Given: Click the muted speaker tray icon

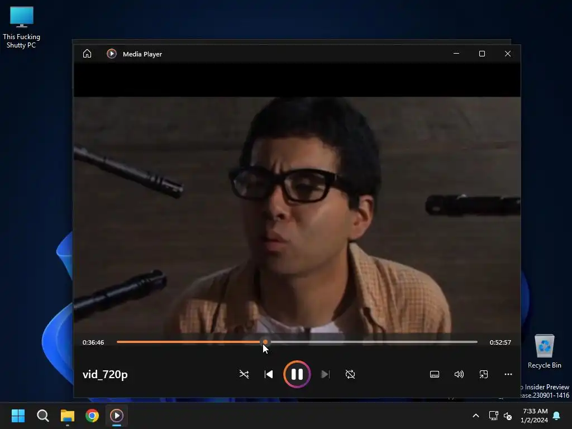Looking at the screenshot, I should pos(507,416).
